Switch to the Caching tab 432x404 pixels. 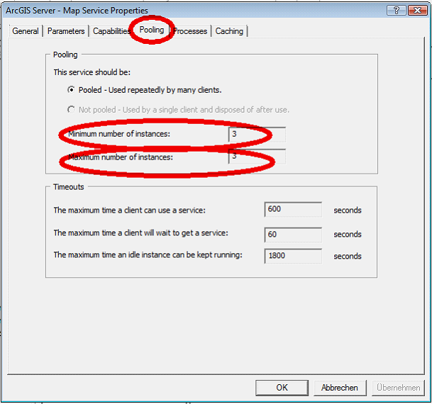[x=229, y=31]
